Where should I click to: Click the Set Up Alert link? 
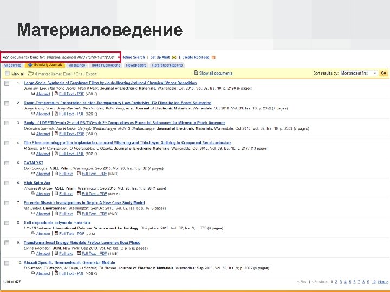click(x=160, y=57)
